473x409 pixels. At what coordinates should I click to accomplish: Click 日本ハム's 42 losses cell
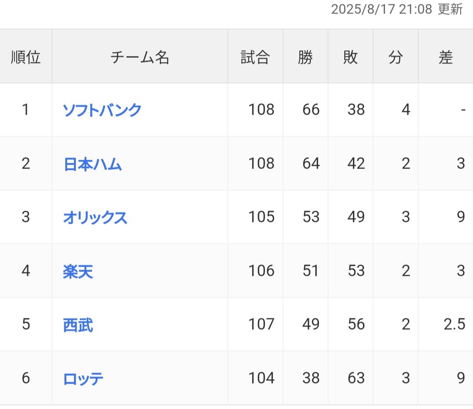[x=356, y=164]
